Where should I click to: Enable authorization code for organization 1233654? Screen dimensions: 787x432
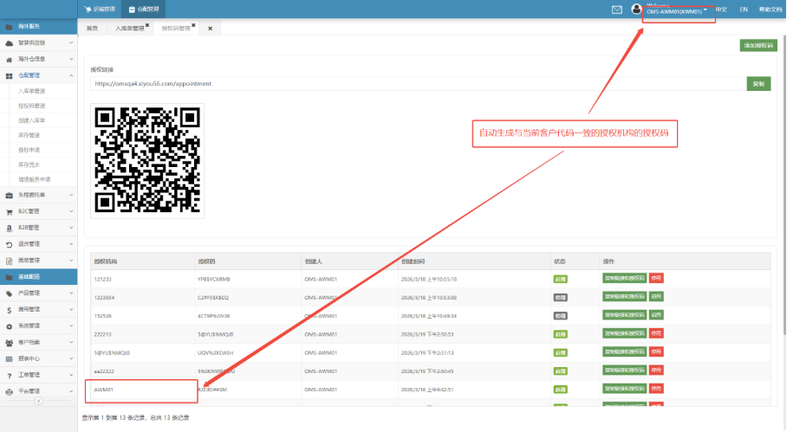click(656, 297)
